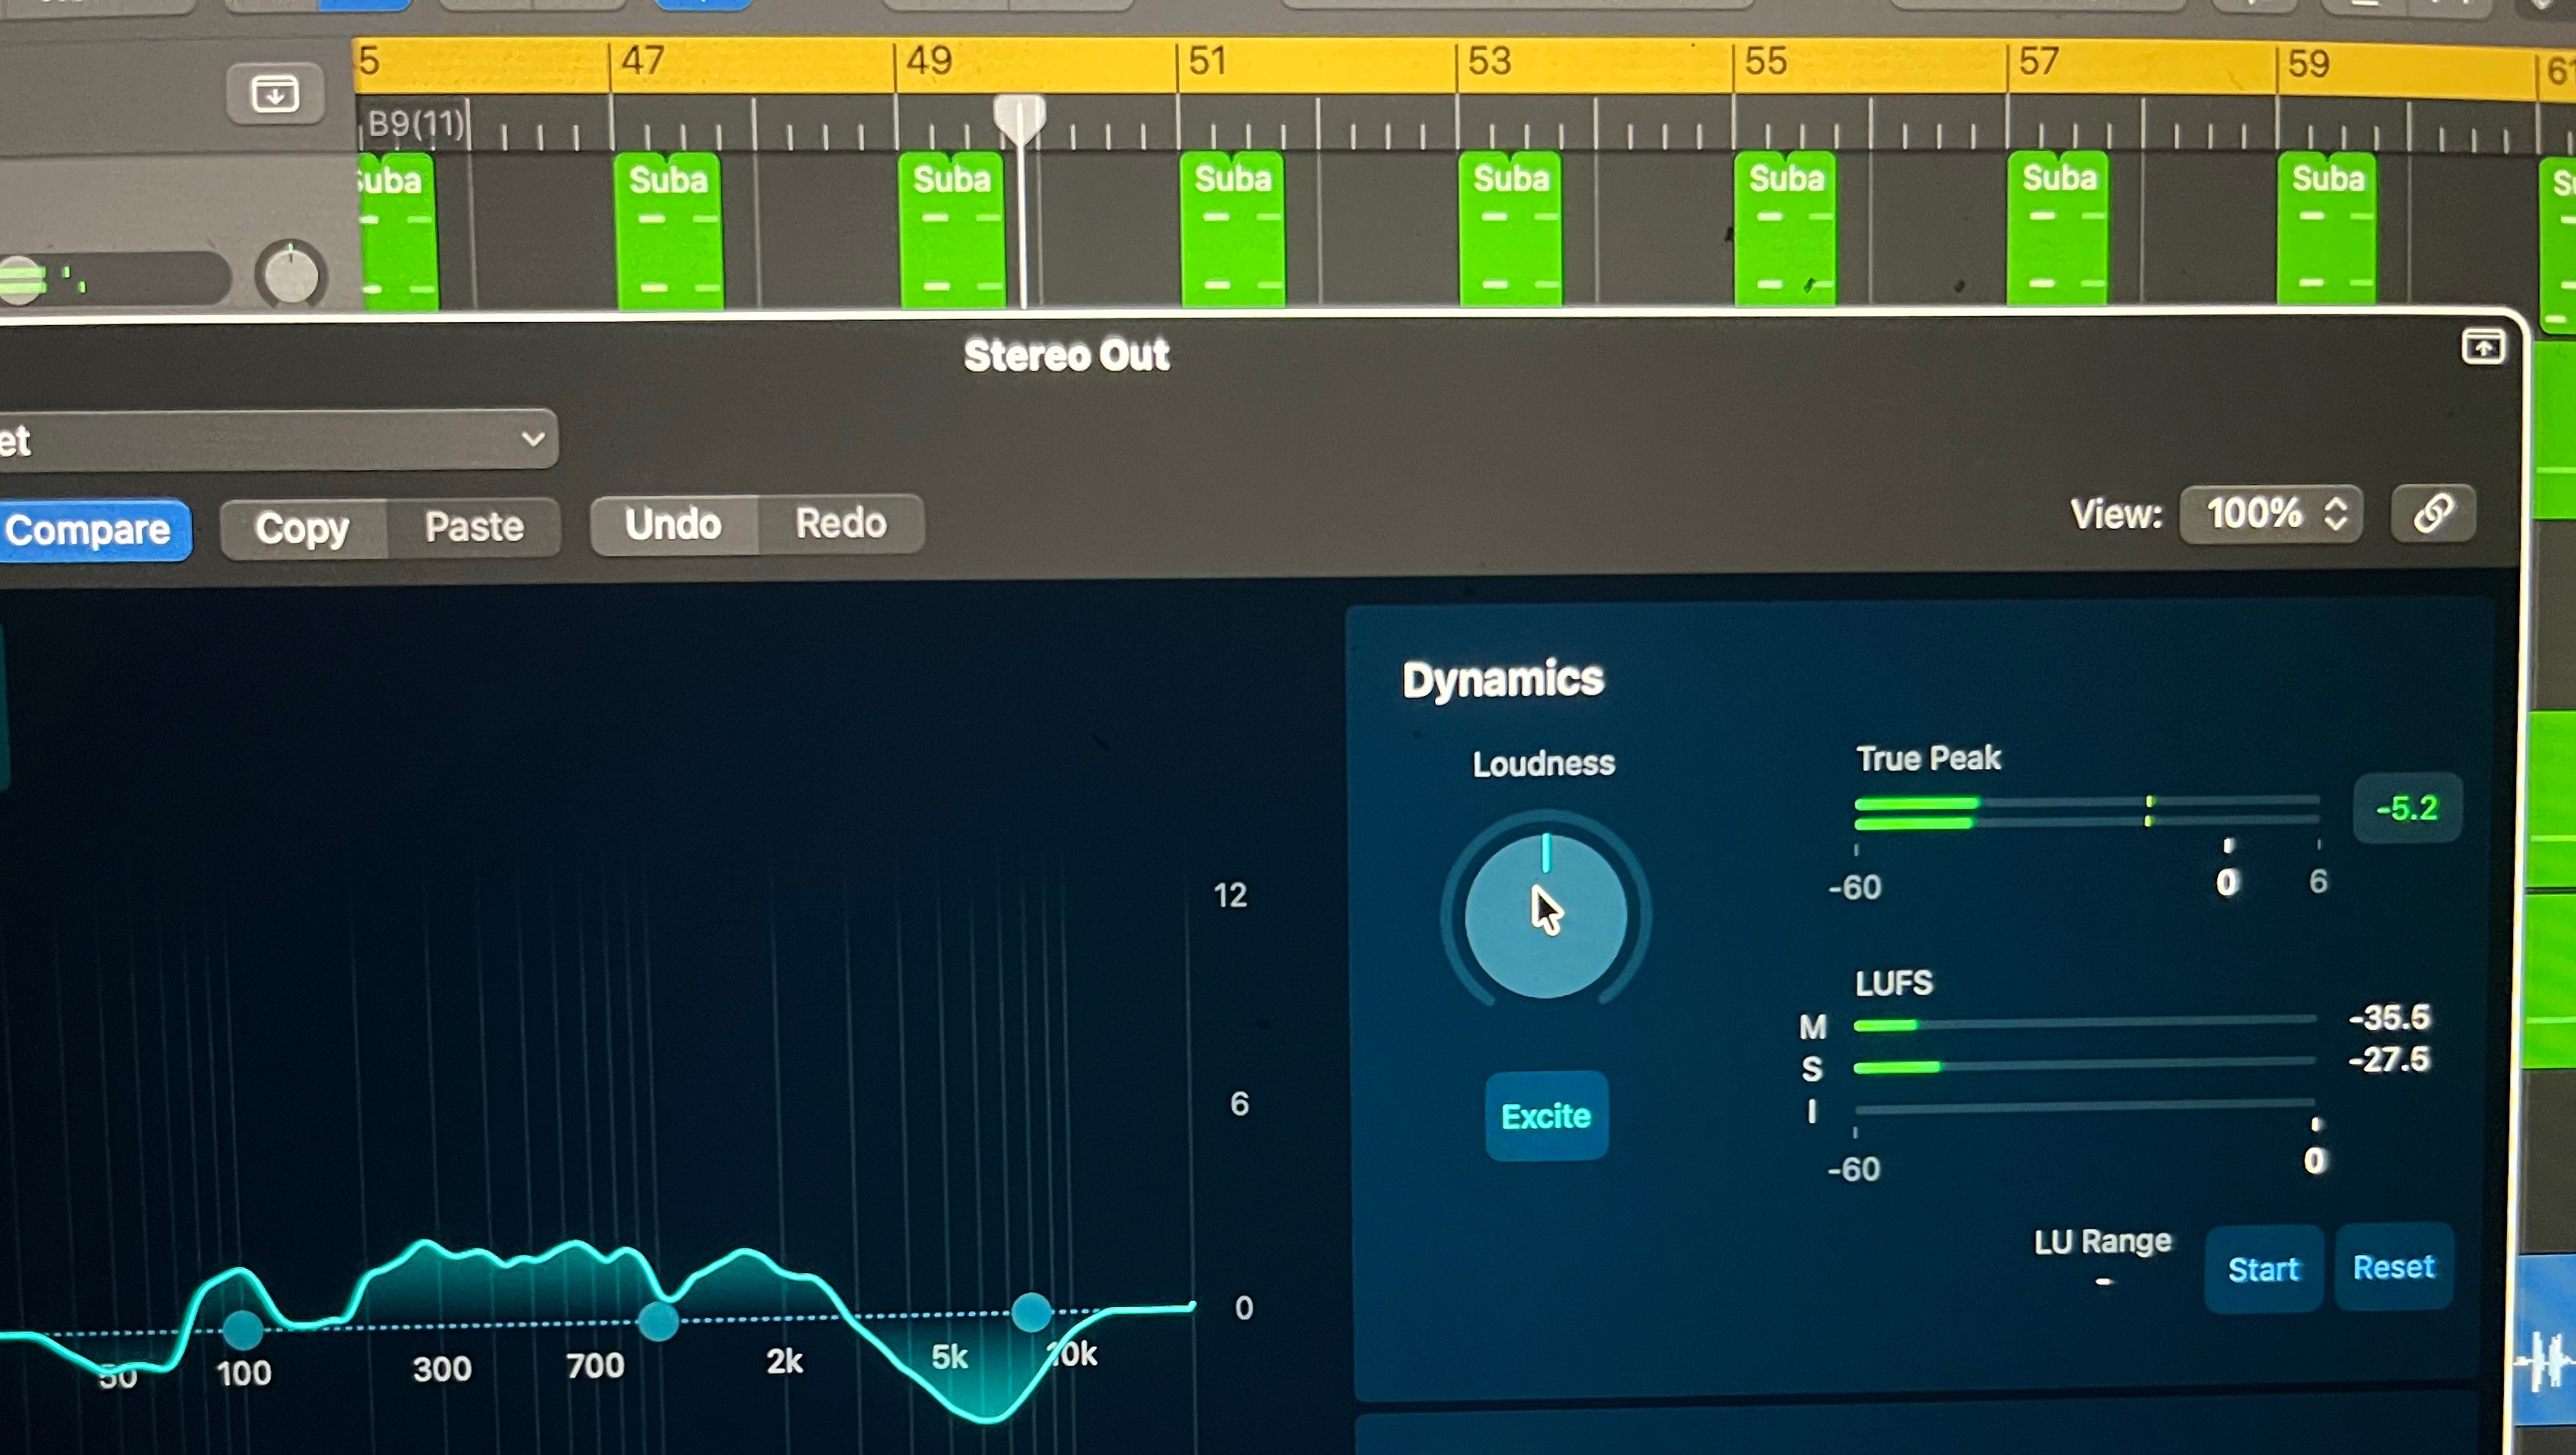Click the LU Range label

[2103, 1241]
